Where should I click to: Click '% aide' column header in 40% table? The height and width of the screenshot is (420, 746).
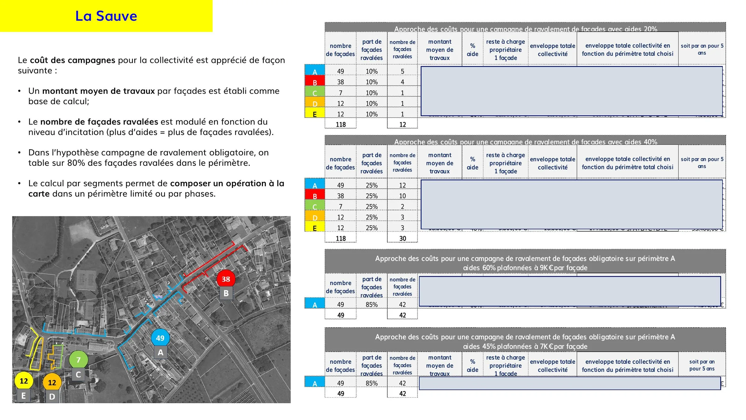click(472, 163)
